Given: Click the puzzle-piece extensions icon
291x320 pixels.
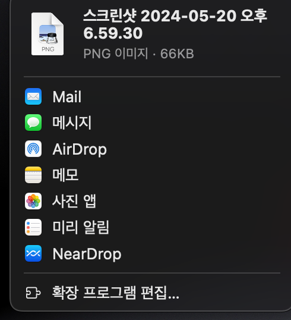Looking at the screenshot, I should tap(33, 293).
